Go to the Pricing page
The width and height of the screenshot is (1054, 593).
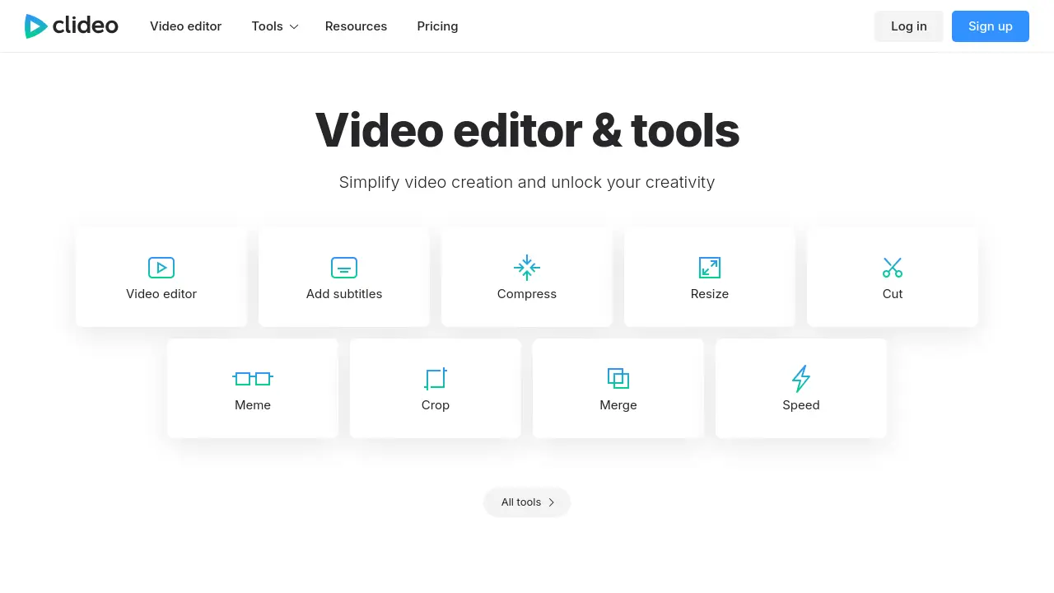coord(437,26)
